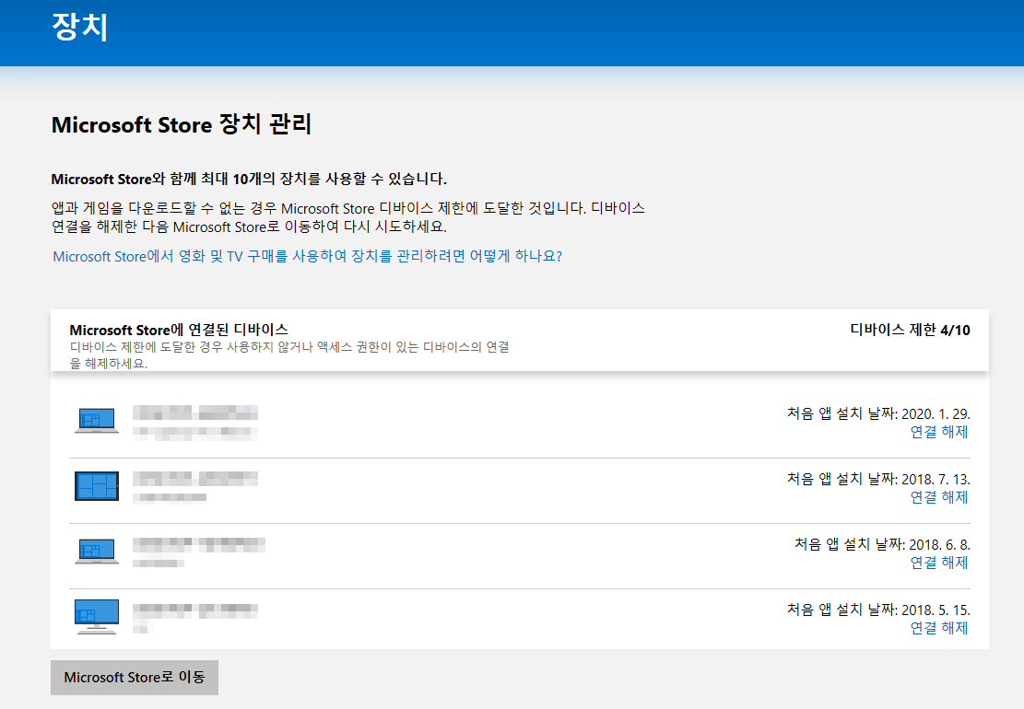Screen dimensions: 1024x709
Task: Click the laptop icon for 2020. 1. 29. device
Action: click(97, 421)
